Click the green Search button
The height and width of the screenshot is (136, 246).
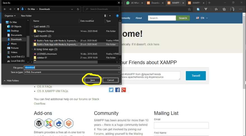(183, 18)
